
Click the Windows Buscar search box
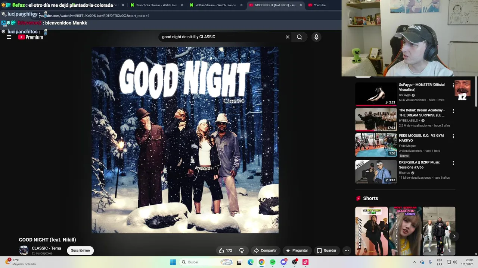[x=207, y=262]
